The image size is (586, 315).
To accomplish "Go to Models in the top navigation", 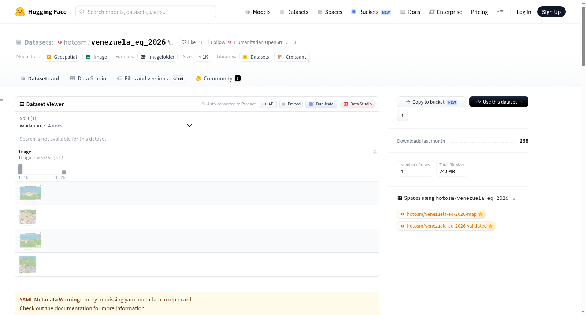I will 258,12.
